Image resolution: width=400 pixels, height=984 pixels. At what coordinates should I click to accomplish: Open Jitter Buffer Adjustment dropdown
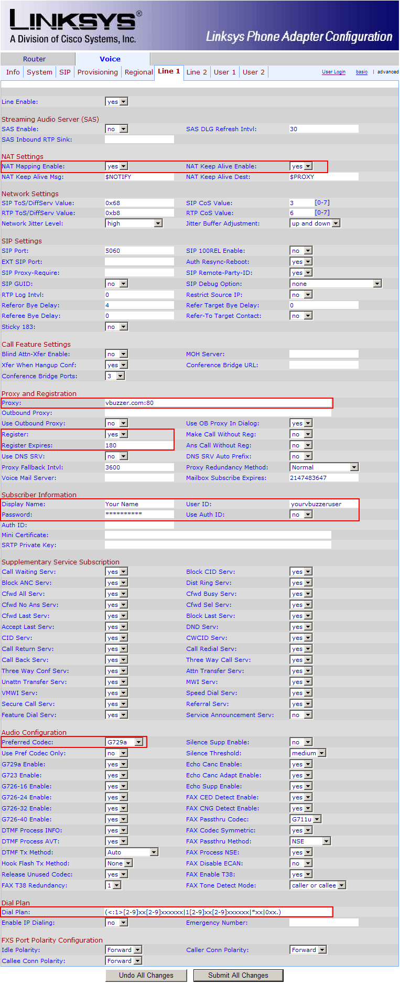[x=315, y=223]
